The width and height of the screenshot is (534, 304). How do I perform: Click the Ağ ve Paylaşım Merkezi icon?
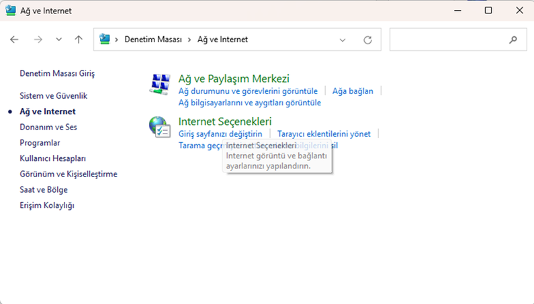159,85
